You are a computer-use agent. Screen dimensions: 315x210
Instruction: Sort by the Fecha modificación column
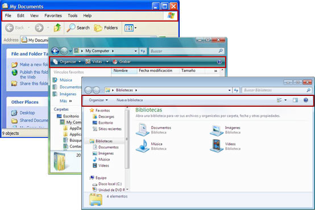coord(155,70)
